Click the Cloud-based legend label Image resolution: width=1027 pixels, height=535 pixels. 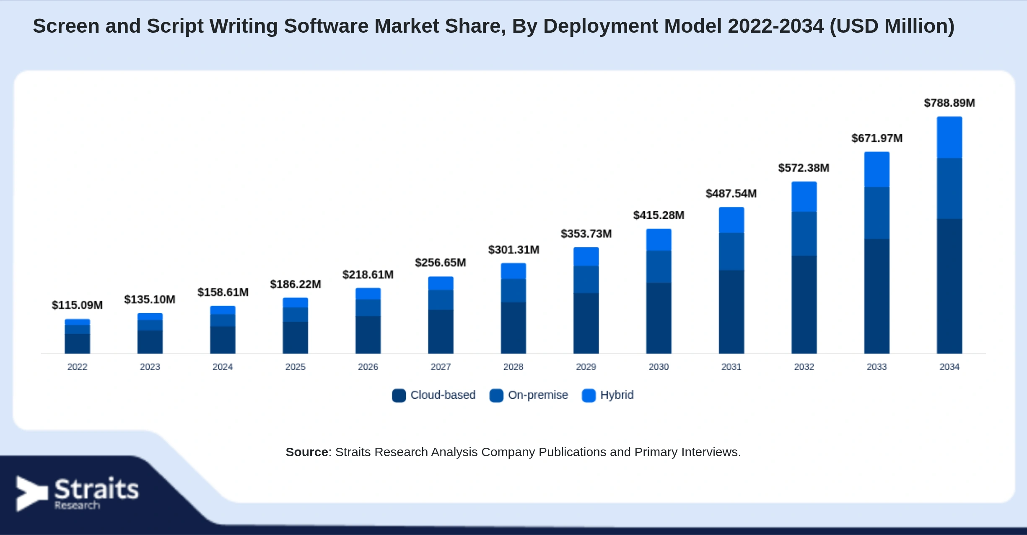443,395
